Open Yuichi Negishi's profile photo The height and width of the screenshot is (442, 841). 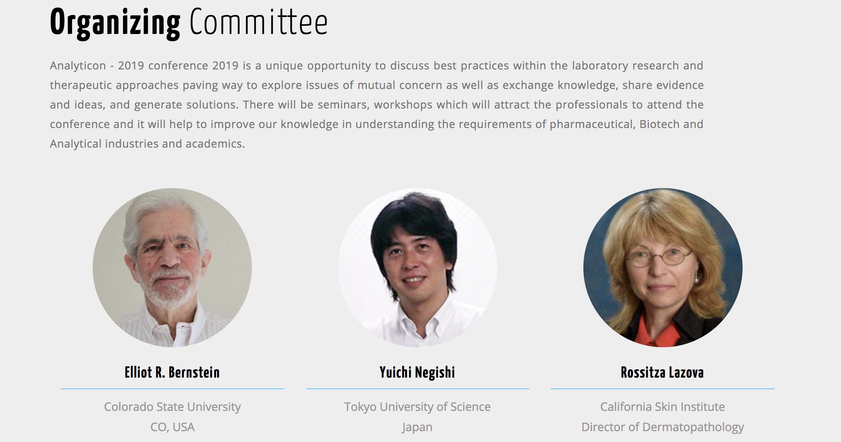coord(418,268)
